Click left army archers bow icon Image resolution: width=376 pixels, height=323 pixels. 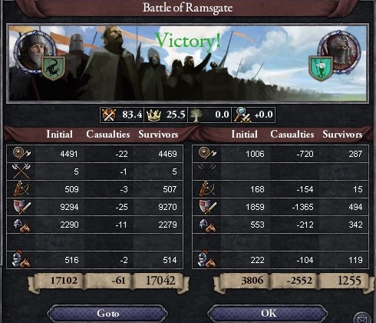[21, 188]
